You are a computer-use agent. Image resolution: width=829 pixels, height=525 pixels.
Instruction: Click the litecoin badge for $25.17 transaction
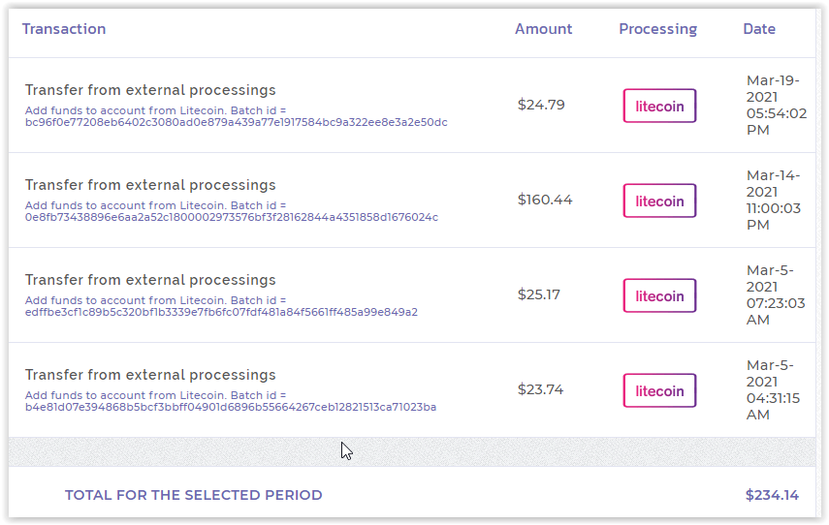point(659,295)
